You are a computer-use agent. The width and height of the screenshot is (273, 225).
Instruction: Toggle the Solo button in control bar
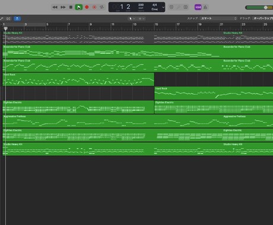point(185,7)
